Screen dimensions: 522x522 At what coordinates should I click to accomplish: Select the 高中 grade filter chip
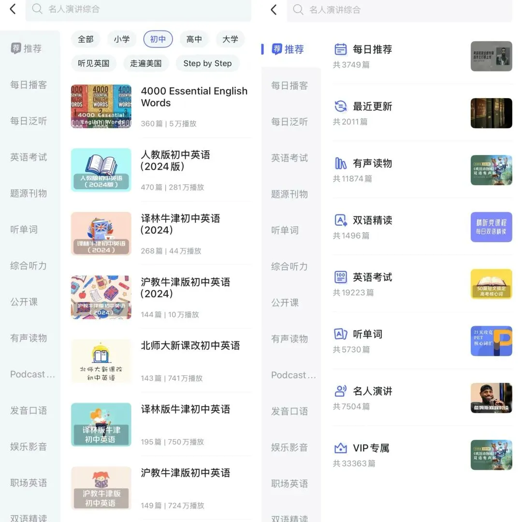click(x=194, y=39)
